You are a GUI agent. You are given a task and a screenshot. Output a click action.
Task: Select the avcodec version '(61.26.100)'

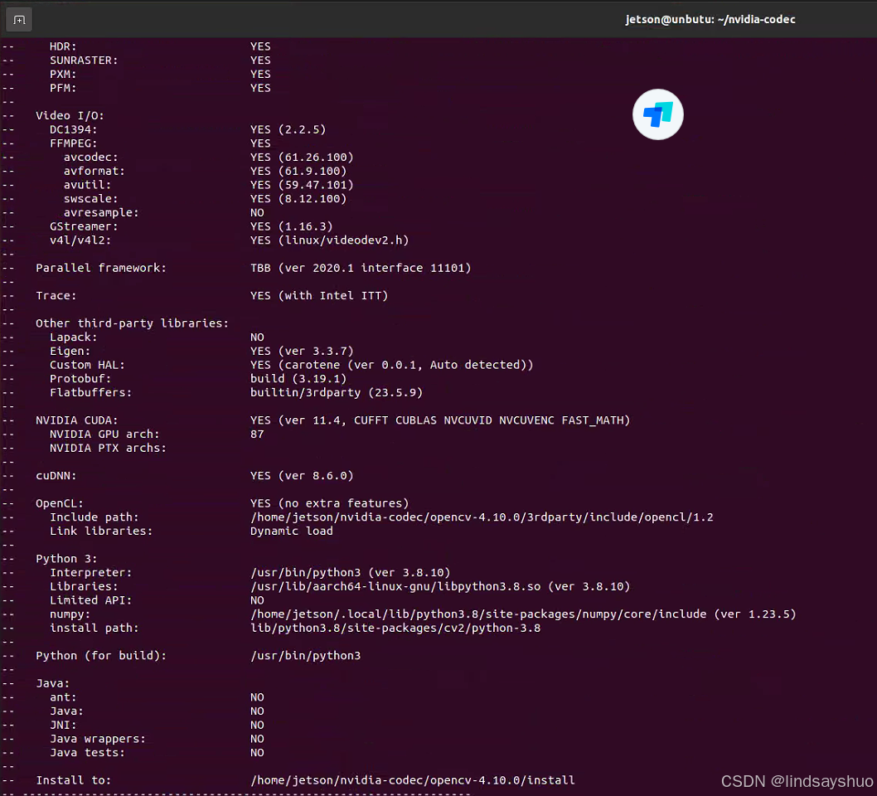[x=316, y=158]
